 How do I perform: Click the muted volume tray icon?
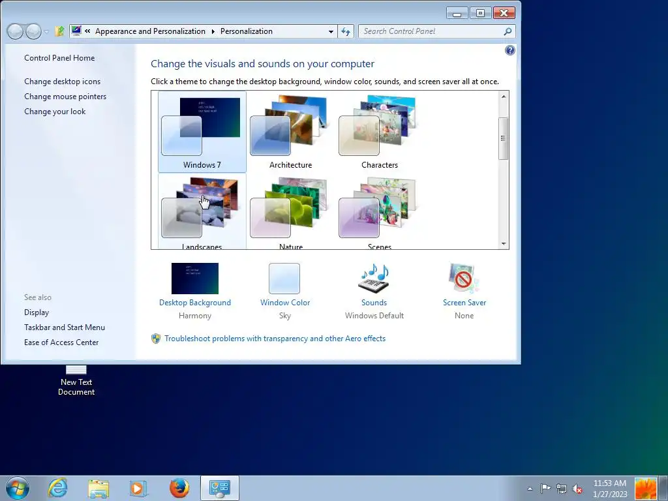(x=577, y=489)
